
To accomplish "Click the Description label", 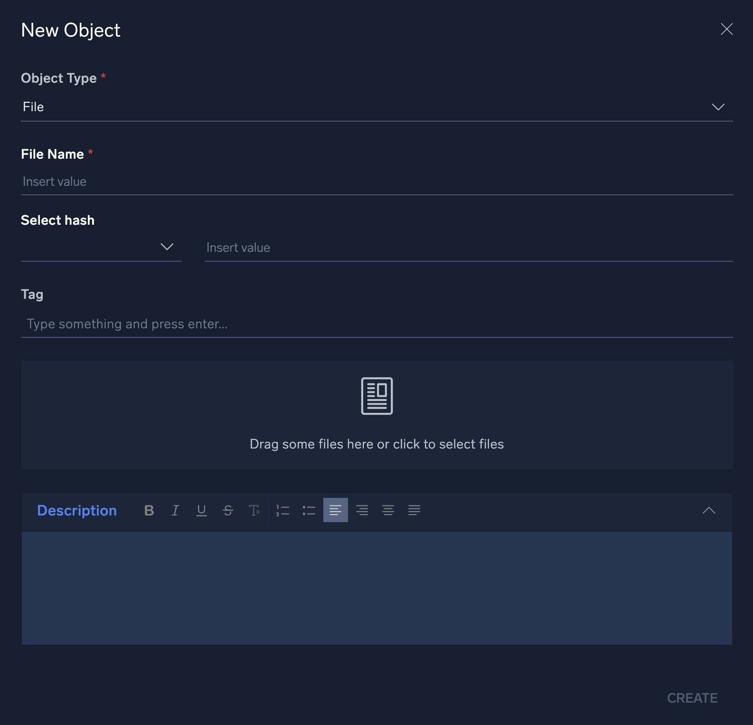I will [x=77, y=511].
